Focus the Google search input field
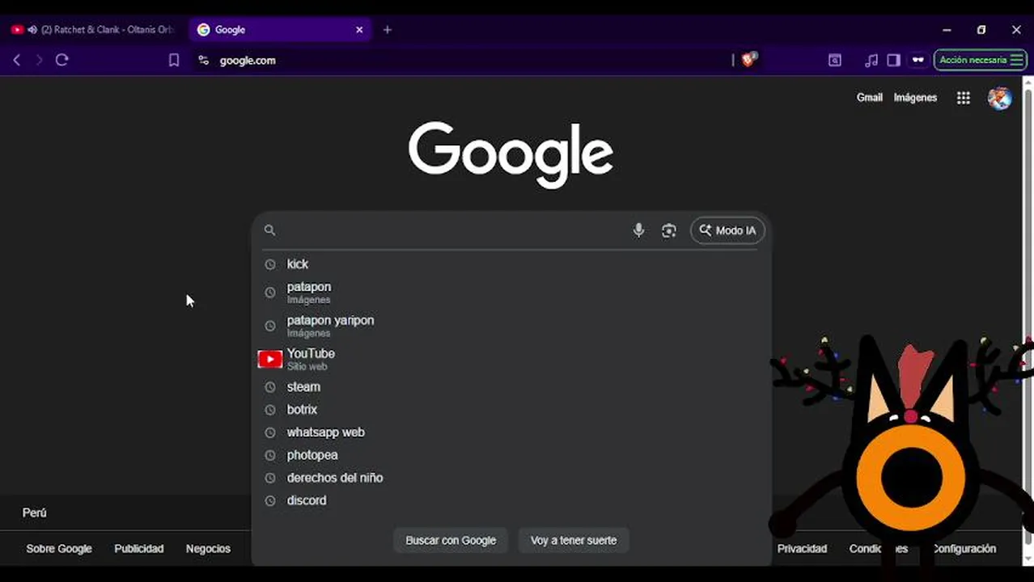 pos(453,230)
